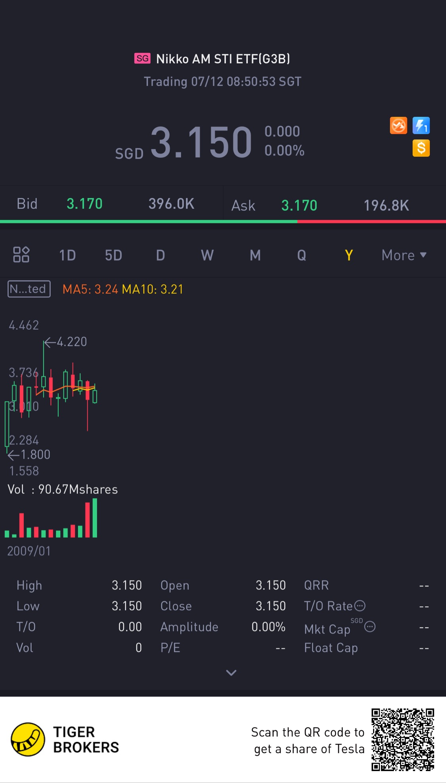Tap the Vol : 90.67Mshares label

tap(63, 489)
